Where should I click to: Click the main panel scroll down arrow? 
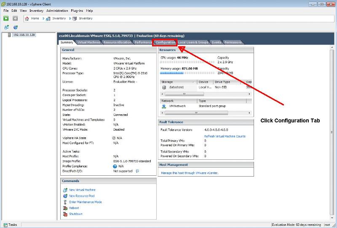pyautogui.click(x=332, y=218)
